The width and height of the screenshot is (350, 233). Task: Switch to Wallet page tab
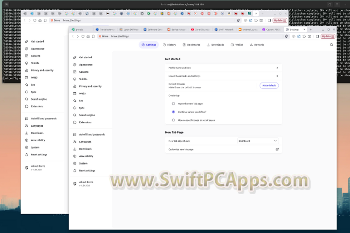(237, 45)
